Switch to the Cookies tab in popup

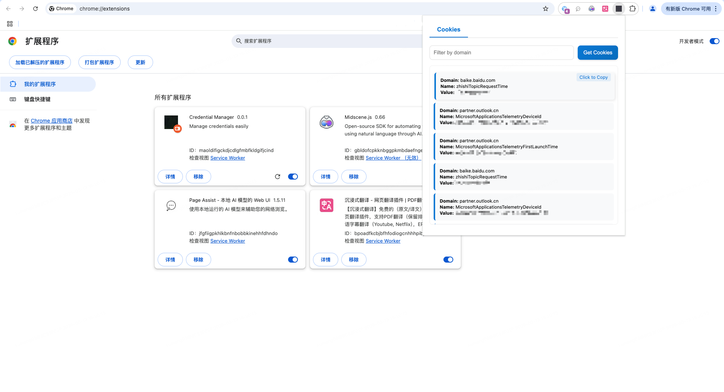pyautogui.click(x=449, y=29)
